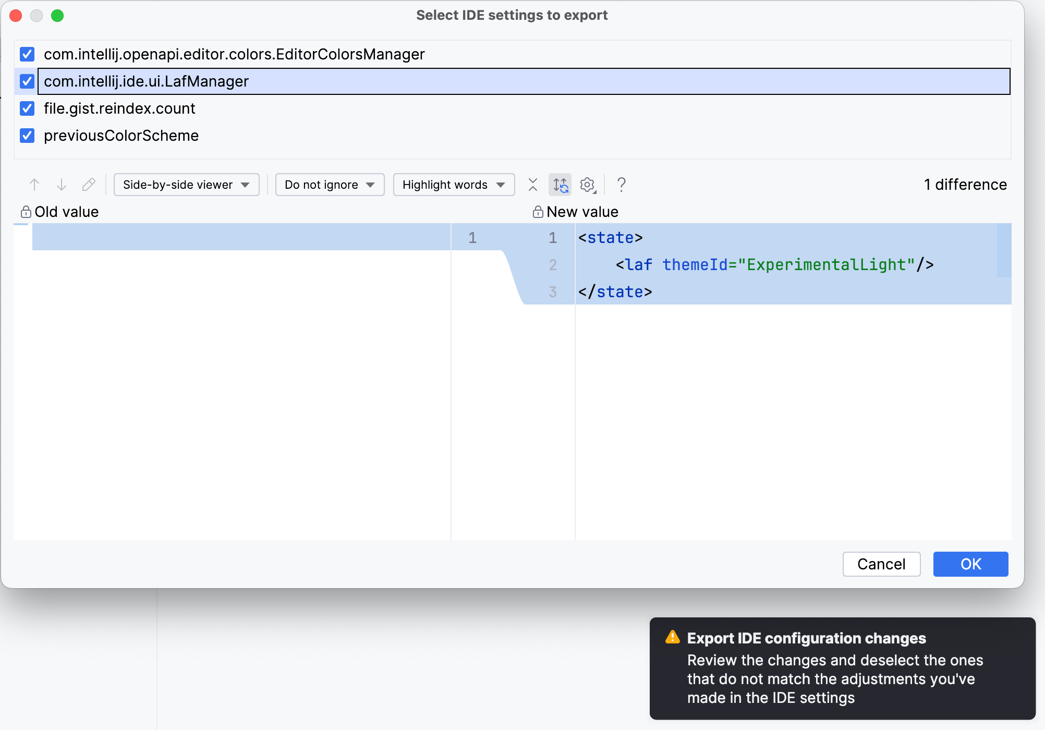The height and width of the screenshot is (730, 1045).
Task: Open the Side-by-side viewer dropdown
Action: (186, 185)
